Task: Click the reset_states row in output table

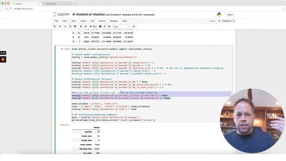Action: [86, 144]
